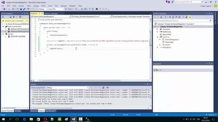Click Sync with Active Document icon
Screen dimensions: 218x122
(x=170, y=17)
